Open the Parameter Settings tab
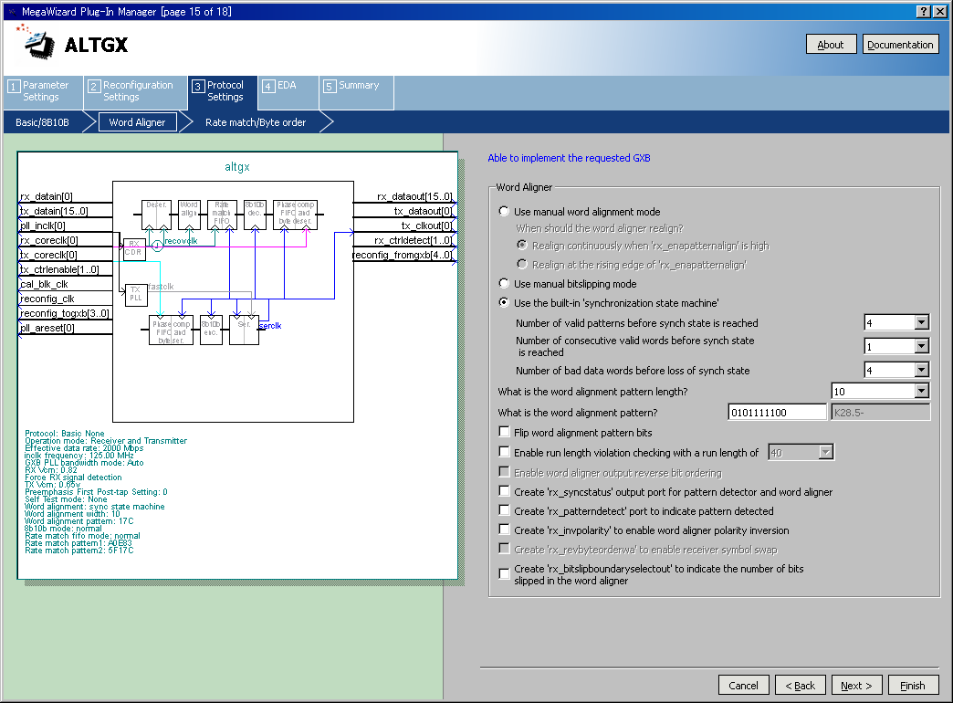The image size is (953, 703). tap(43, 92)
